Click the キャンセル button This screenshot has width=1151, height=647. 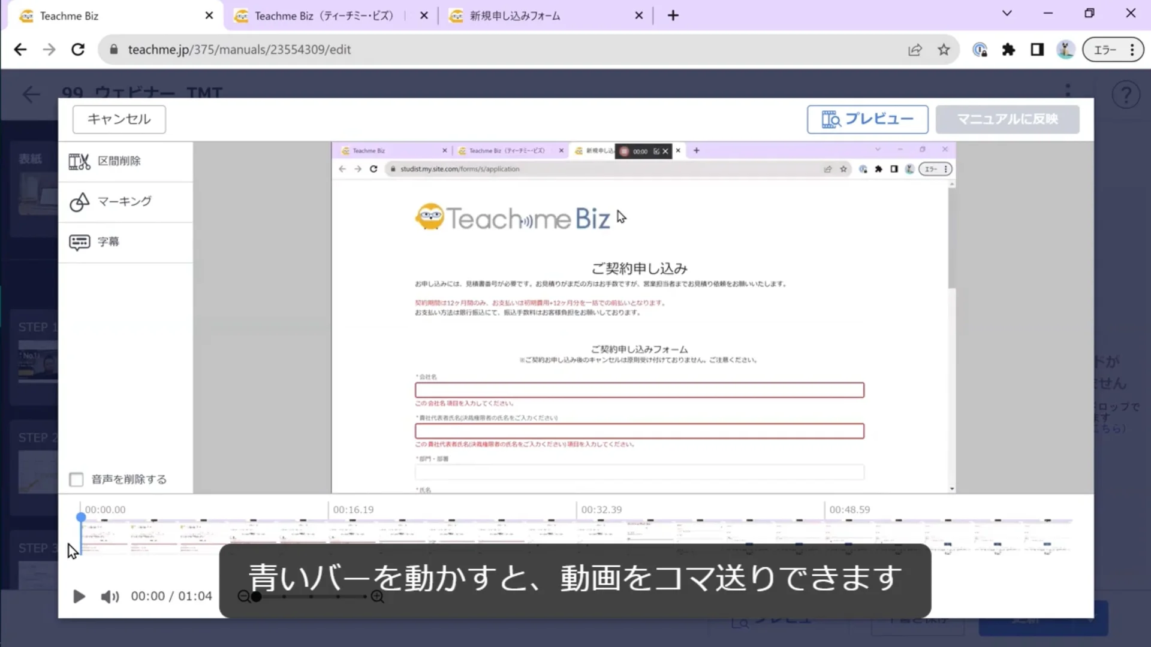pos(119,119)
